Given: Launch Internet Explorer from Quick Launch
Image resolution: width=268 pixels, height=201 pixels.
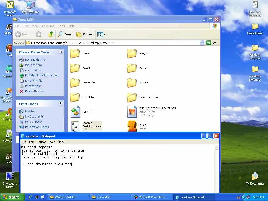Looking at the screenshot, I should click(x=31, y=197).
